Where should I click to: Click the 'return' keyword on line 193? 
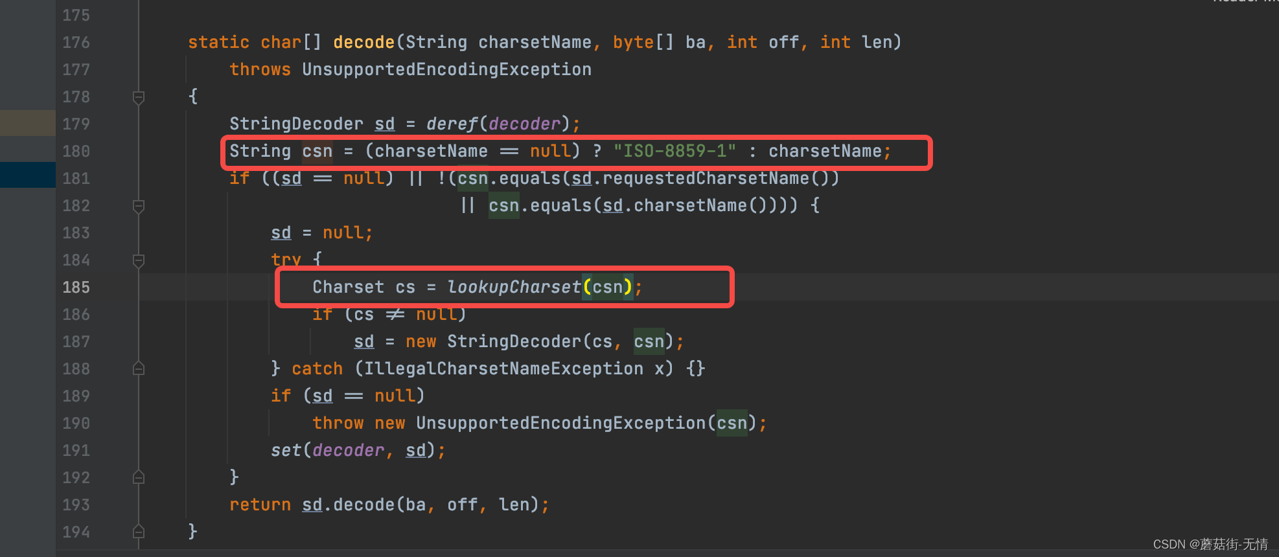pyautogui.click(x=260, y=505)
